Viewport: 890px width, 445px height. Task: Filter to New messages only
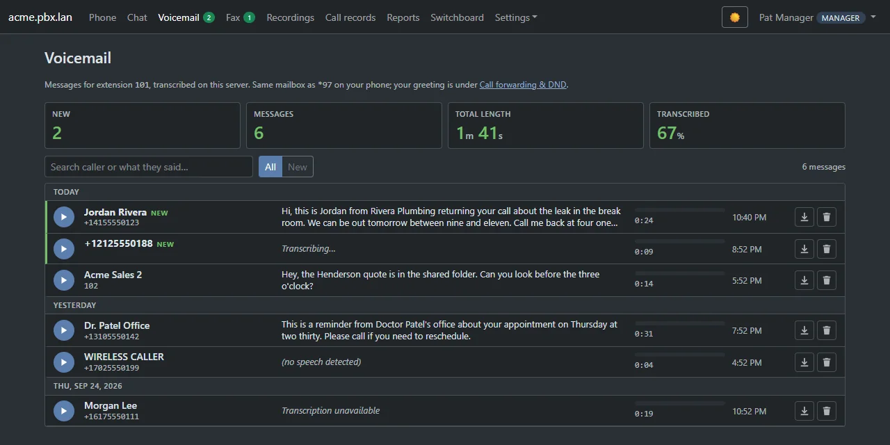[298, 167]
